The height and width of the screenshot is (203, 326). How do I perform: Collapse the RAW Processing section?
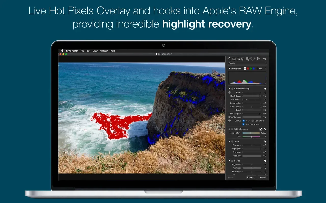(x=229, y=89)
